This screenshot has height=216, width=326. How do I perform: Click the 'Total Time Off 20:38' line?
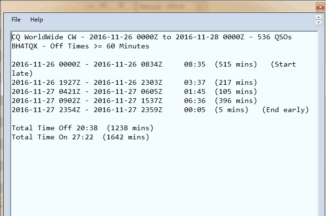[82, 128]
